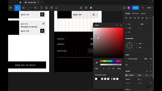Image resolution: width=162 pixels, height=91 pixels.
Task: Select the Line shape tool
Action: 29,8
